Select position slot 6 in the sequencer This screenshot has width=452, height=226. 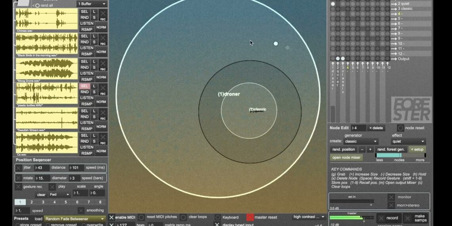[x=77, y=202]
